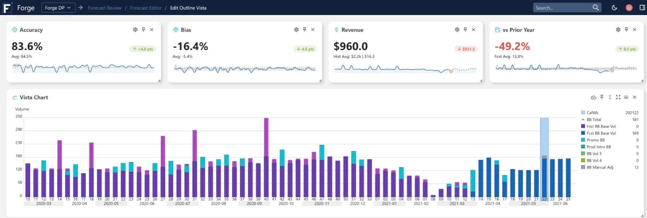Viewport: 647px width, 218px height.
Task: Click the Forge logo home button
Action: [8, 8]
